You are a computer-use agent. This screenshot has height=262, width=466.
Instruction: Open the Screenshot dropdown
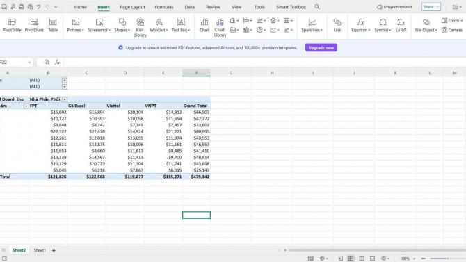[99, 25]
